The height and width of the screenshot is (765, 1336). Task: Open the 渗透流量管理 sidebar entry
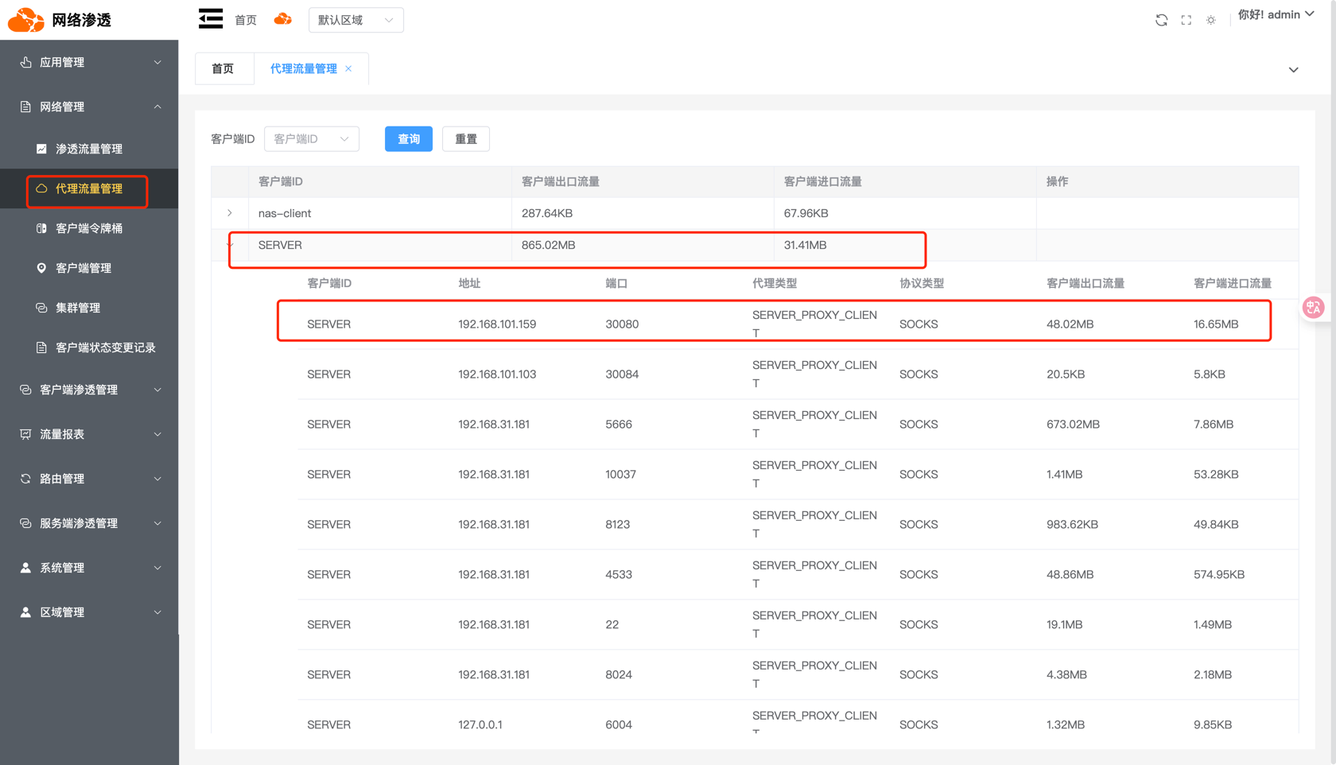pyautogui.click(x=87, y=148)
